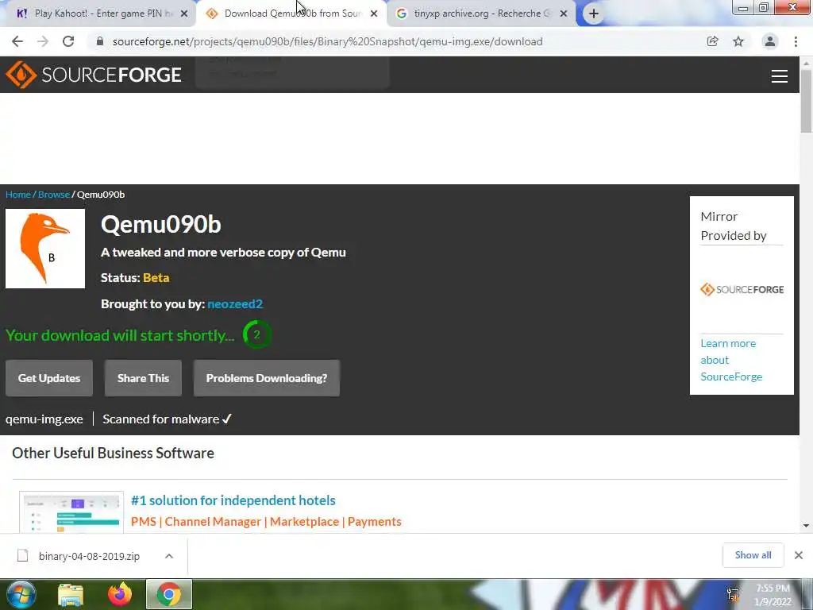Screen dimensions: 813x610
Task: Restore down the Chrome window
Action: coord(763,7)
